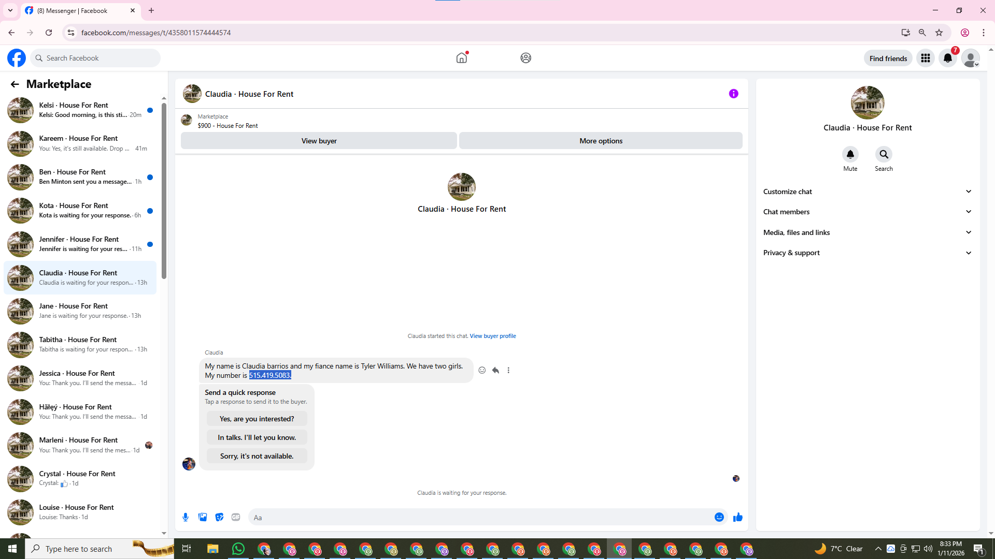Open Kareem House For Rent conversation
This screenshot has height=559, width=995.
[80, 143]
